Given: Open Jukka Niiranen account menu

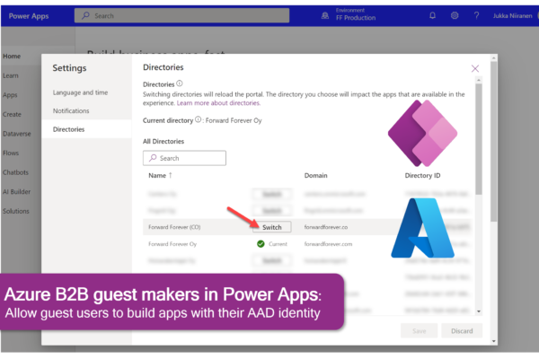Looking at the screenshot, I should (511, 15).
